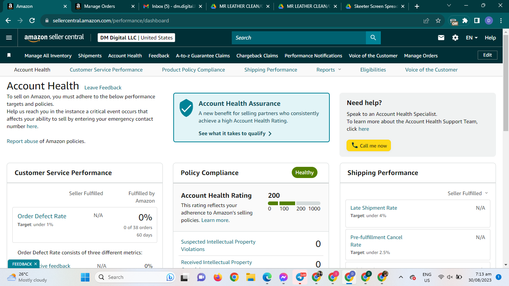Close the Manage Orders browser tab
This screenshot has width=509, height=286.
click(x=133, y=6)
